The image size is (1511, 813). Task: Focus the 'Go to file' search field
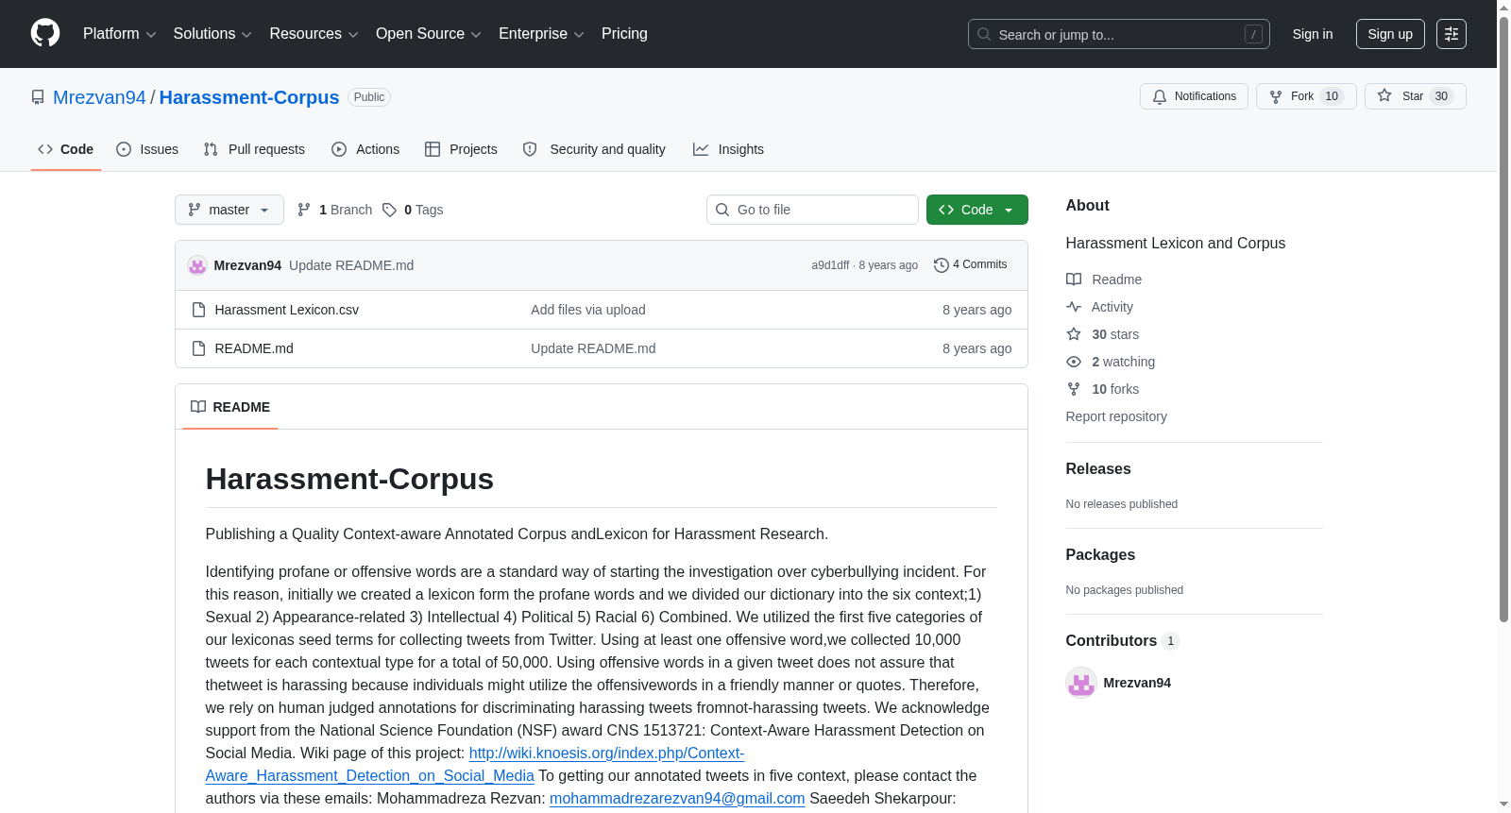click(812, 210)
